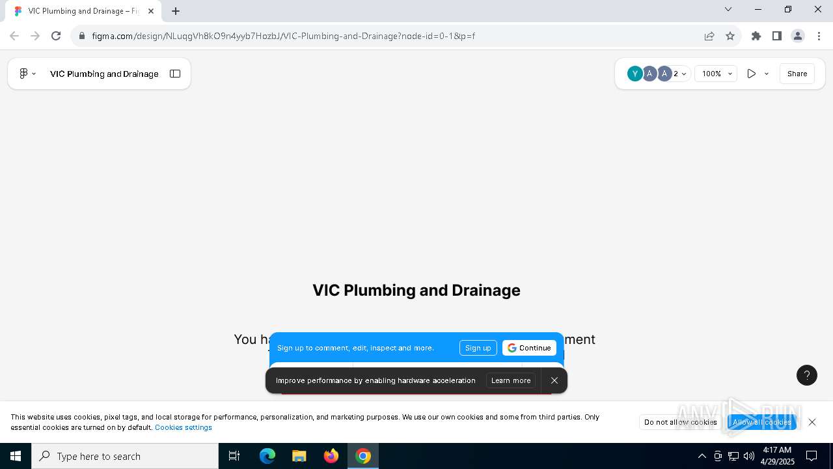
Task: Click Do not allow cookies button
Action: tap(681, 422)
